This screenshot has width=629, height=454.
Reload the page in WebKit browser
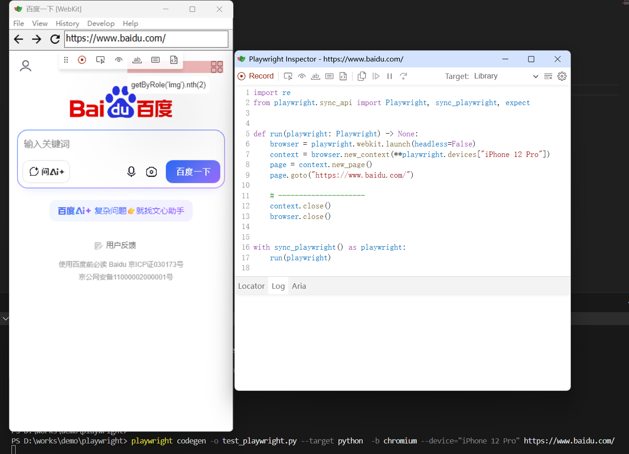click(55, 39)
